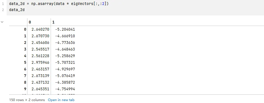
Task: Click line number 2 gutter
Action: click(3, 10)
